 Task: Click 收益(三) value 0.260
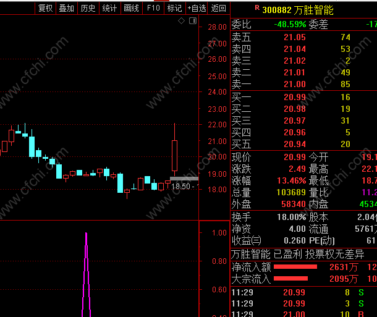click(295, 240)
